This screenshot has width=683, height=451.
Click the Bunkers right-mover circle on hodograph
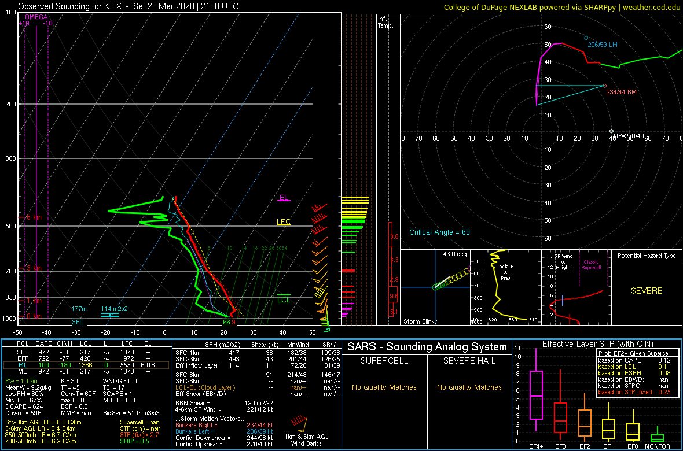pyautogui.click(x=605, y=86)
